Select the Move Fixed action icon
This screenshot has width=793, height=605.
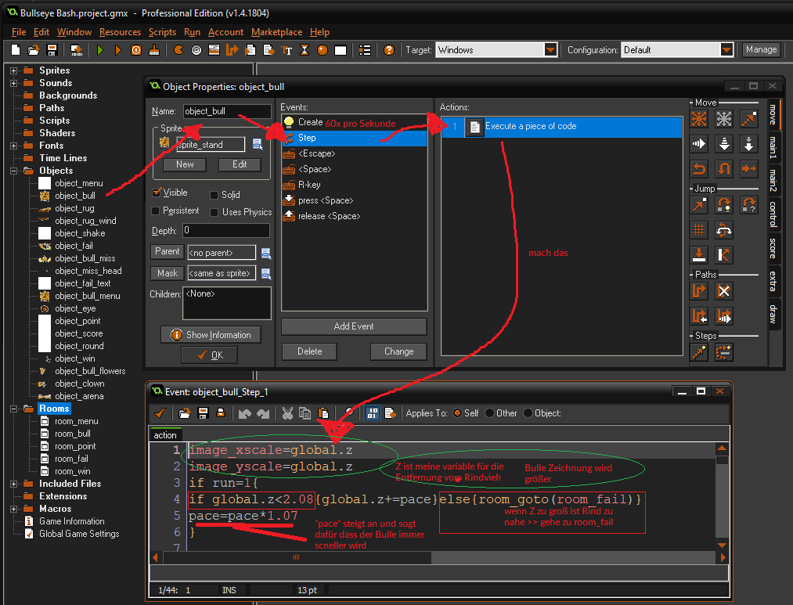[697, 117]
